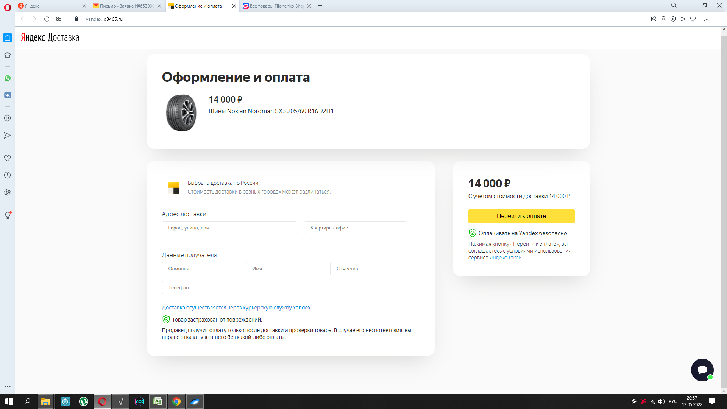Open the Easy Setup sliders icon
727x409 pixels.
coord(719,19)
